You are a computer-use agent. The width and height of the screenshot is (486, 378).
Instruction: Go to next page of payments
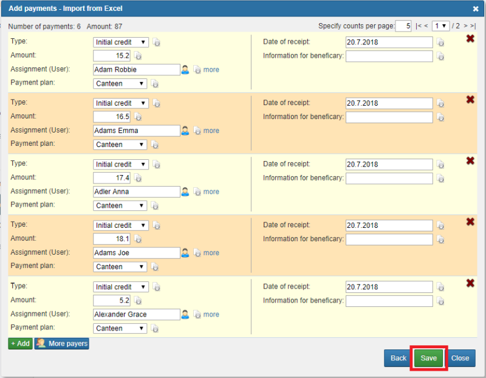[465, 26]
